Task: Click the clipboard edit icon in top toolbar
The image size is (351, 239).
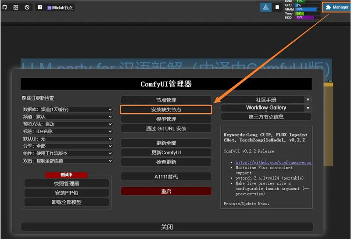Action: coord(5,7)
